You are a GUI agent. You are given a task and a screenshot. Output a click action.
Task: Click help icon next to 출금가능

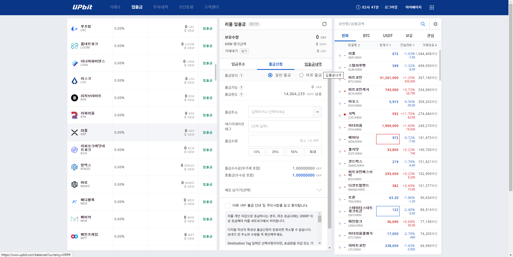point(241,87)
